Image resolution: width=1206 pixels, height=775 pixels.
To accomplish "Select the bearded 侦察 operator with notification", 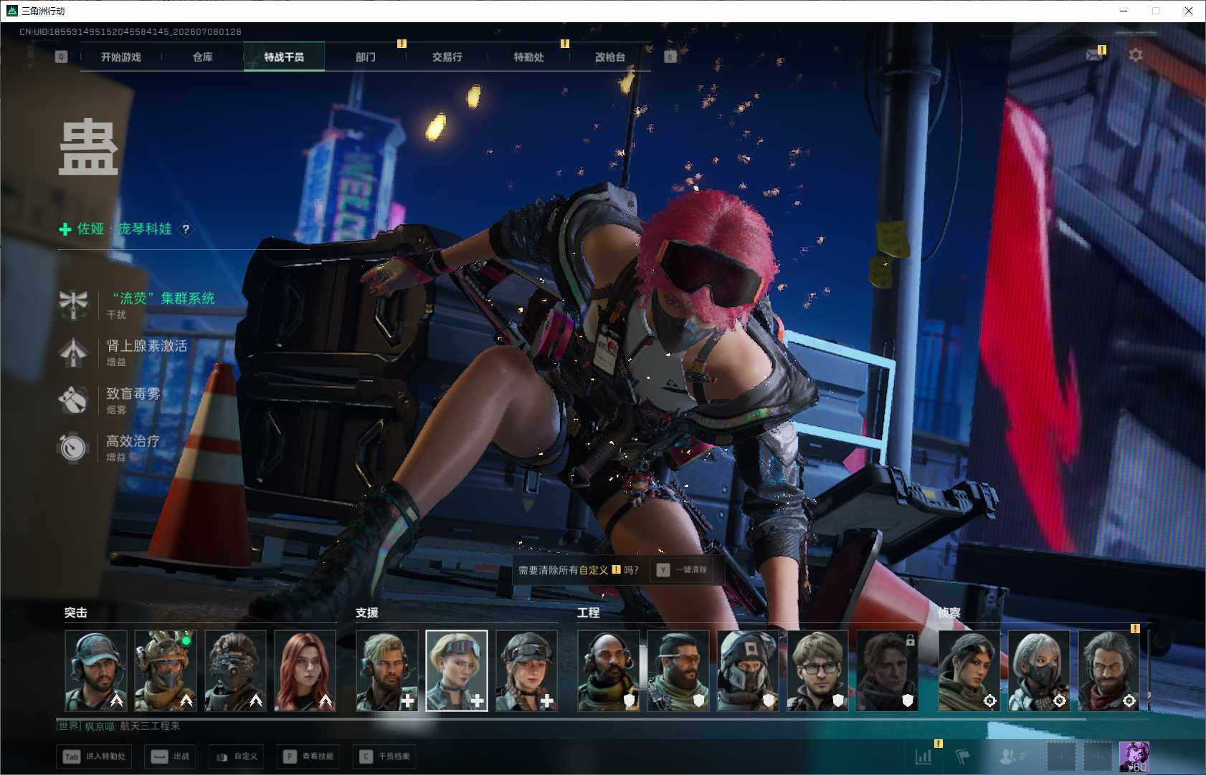I will pyautogui.click(x=1108, y=671).
